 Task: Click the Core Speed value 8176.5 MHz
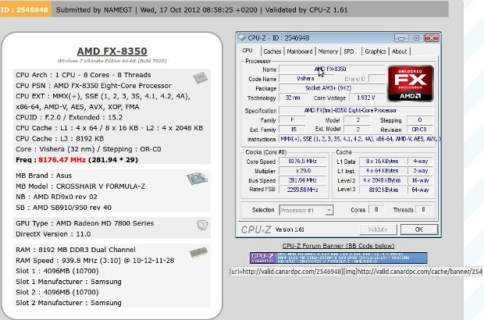pyautogui.click(x=303, y=162)
